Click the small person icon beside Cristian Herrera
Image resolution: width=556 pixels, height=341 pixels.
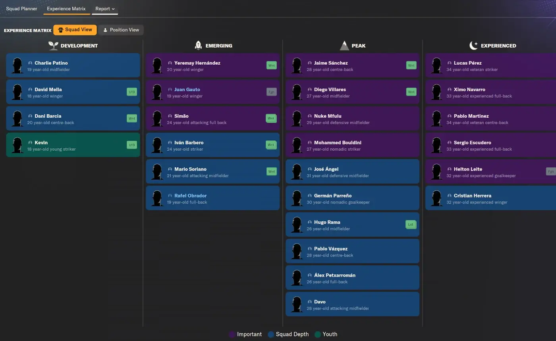450,196
